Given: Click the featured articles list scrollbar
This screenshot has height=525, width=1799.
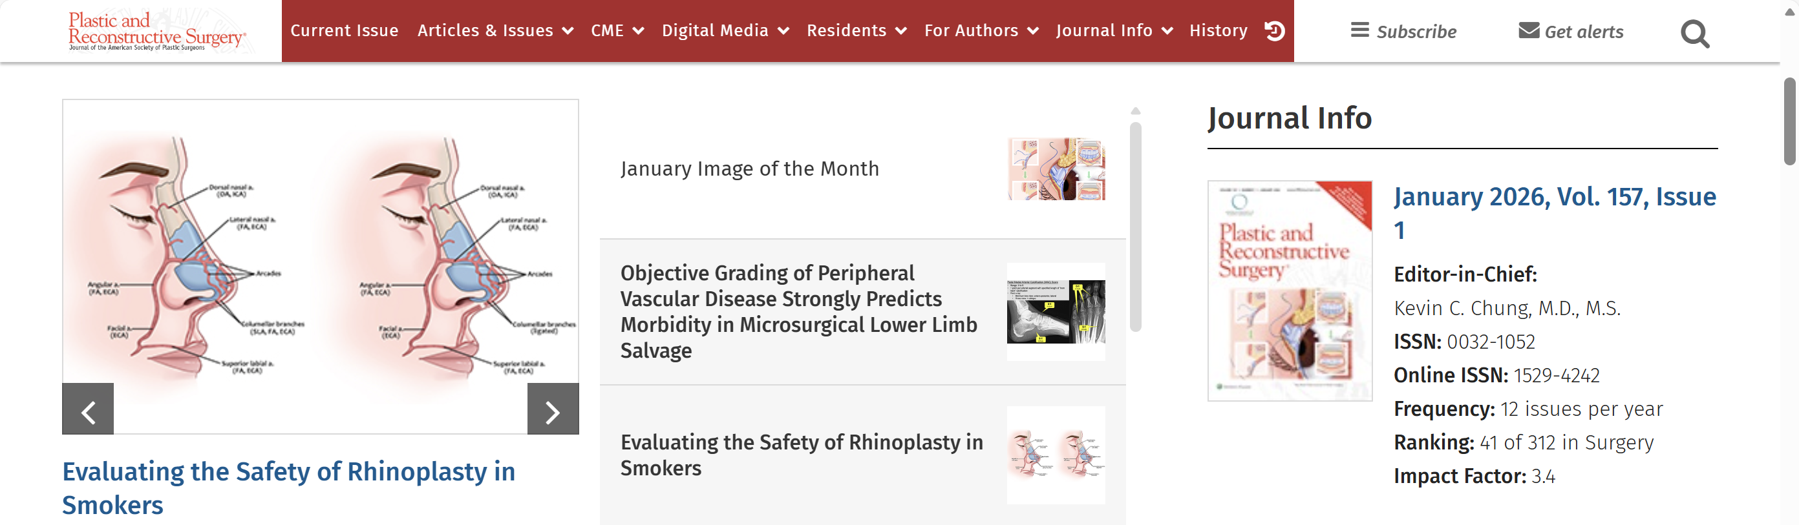Looking at the screenshot, I should pyautogui.click(x=1136, y=227).
